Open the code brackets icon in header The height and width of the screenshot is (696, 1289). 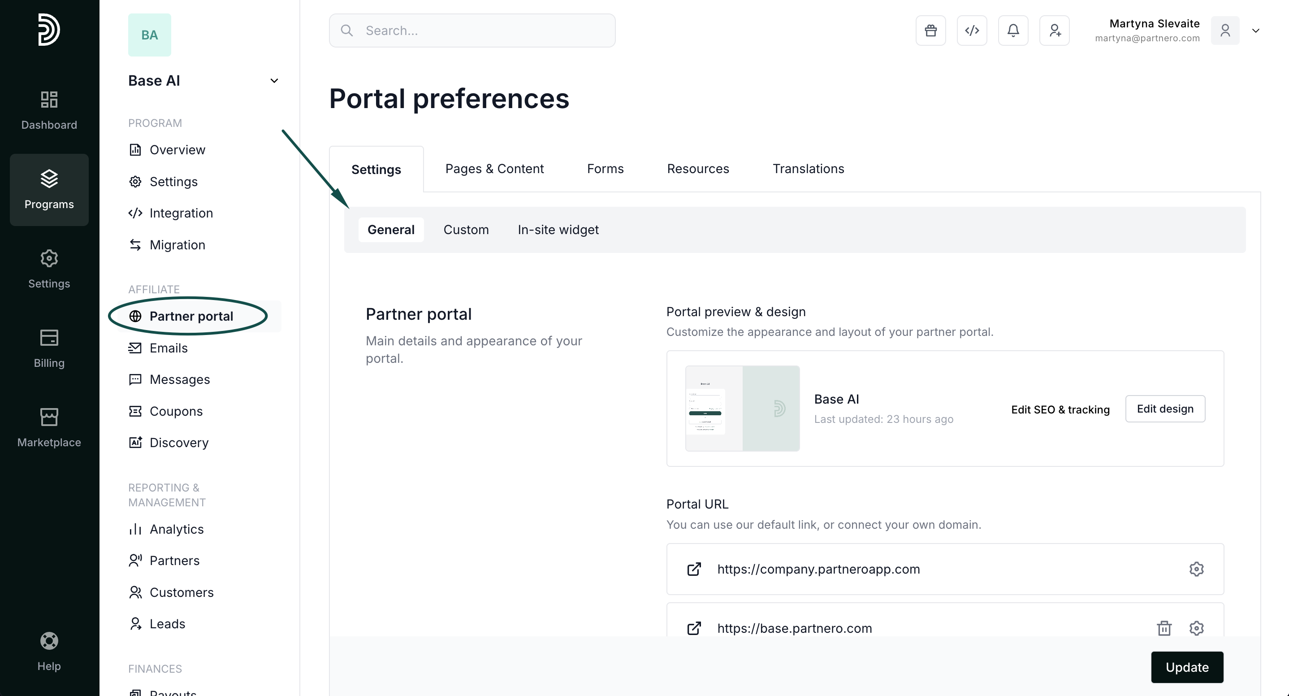tap(972, 30)
